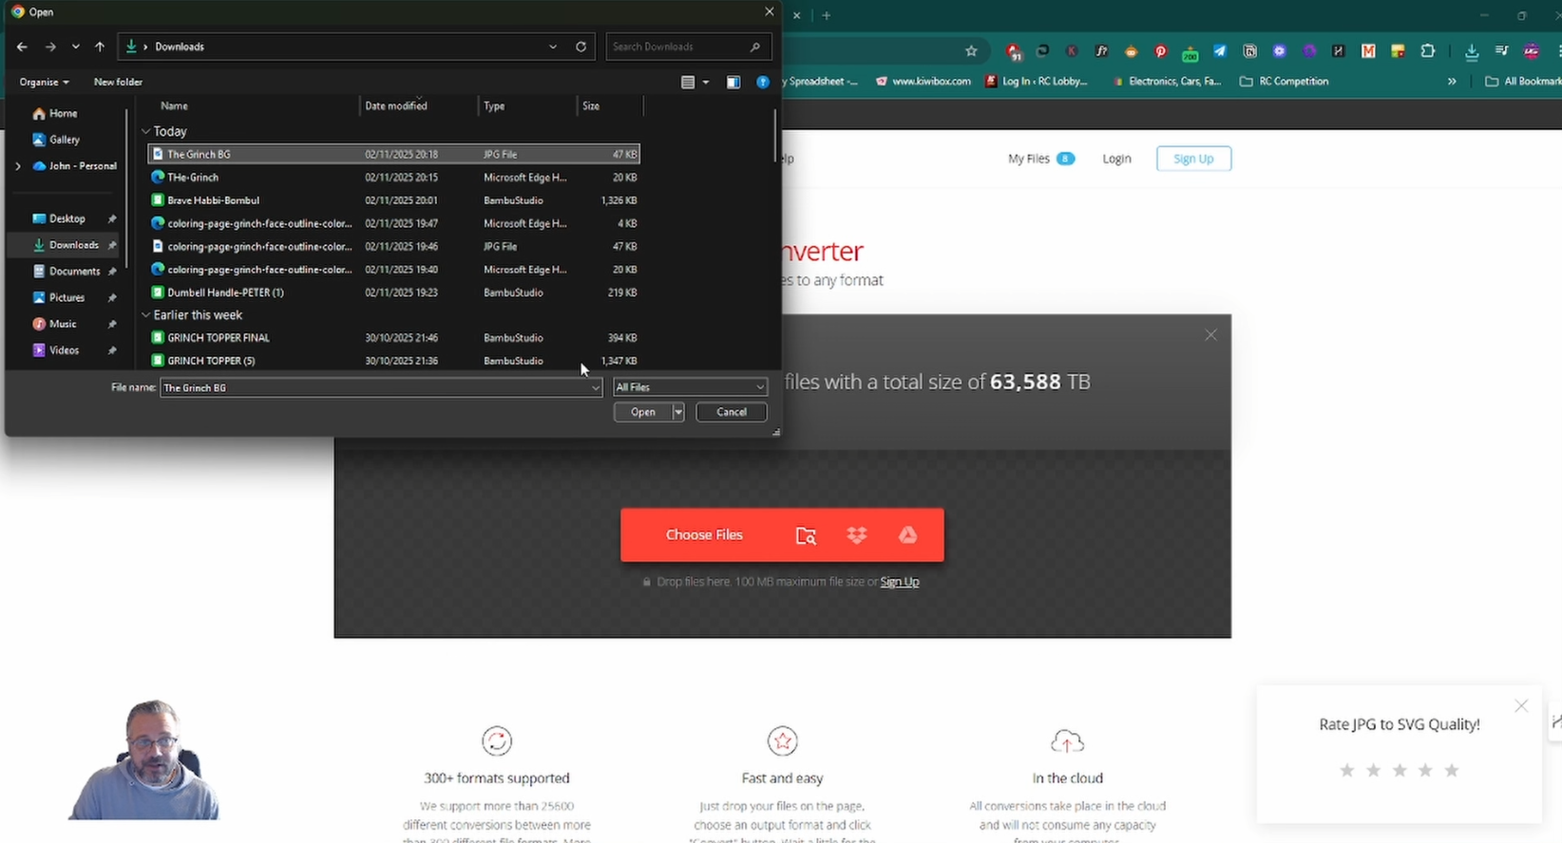Bookmark this page with the star icon

(x=971, y=51)
